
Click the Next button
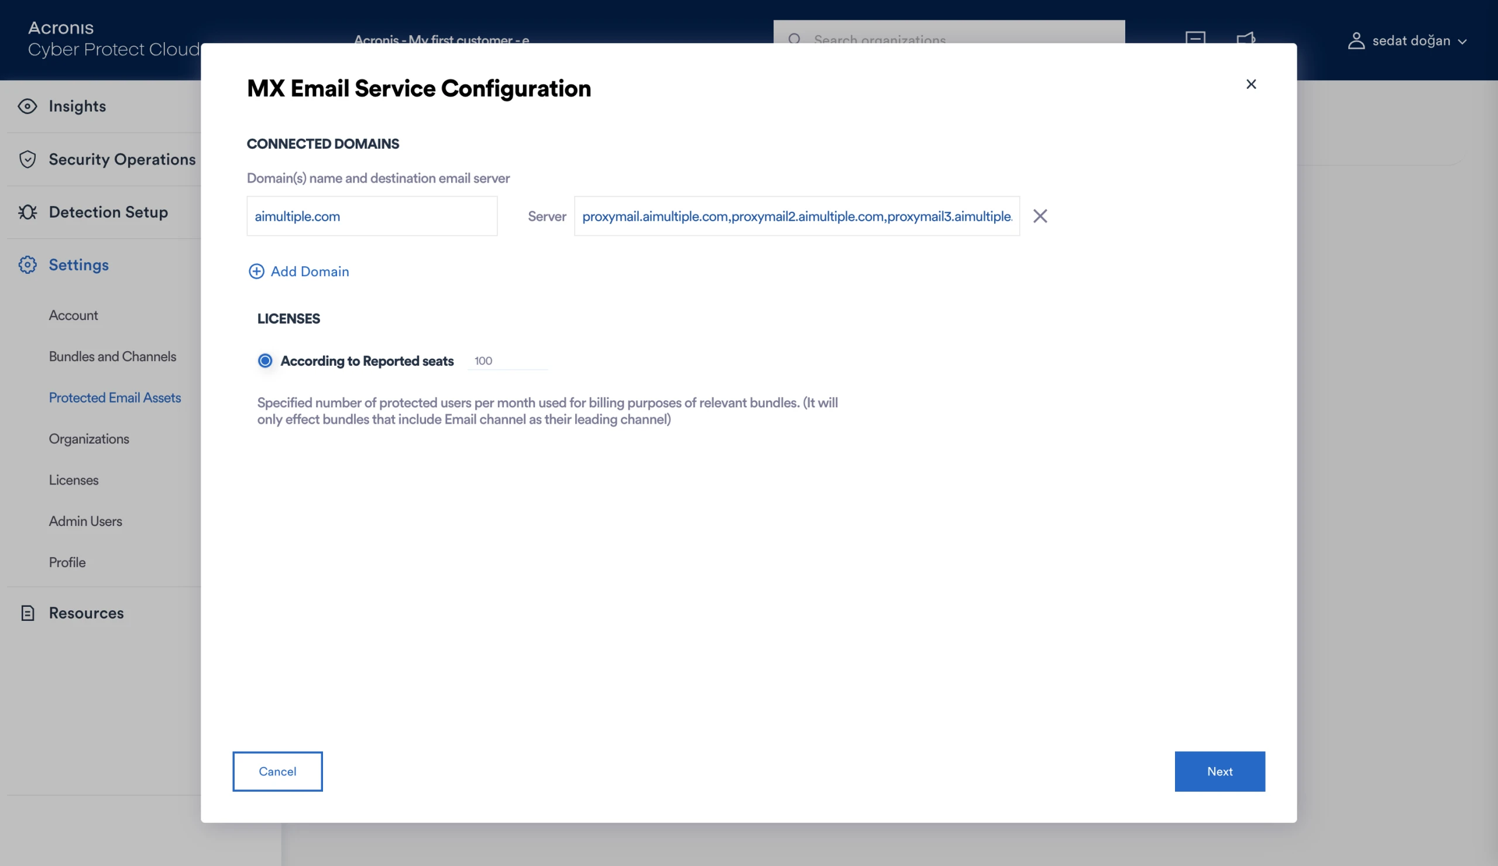pos(1220,771)
